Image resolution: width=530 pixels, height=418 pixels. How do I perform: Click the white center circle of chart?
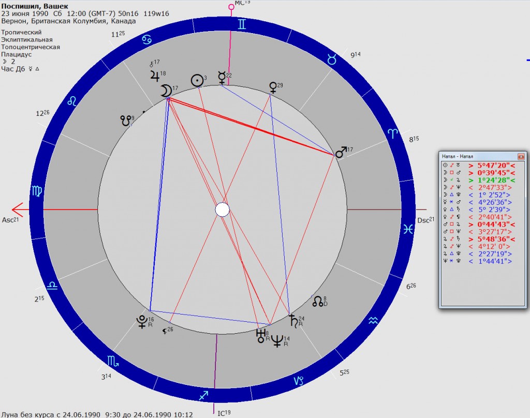[223, 210]
